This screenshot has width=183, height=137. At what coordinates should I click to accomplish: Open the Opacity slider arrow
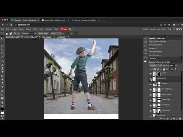point(176,65)
